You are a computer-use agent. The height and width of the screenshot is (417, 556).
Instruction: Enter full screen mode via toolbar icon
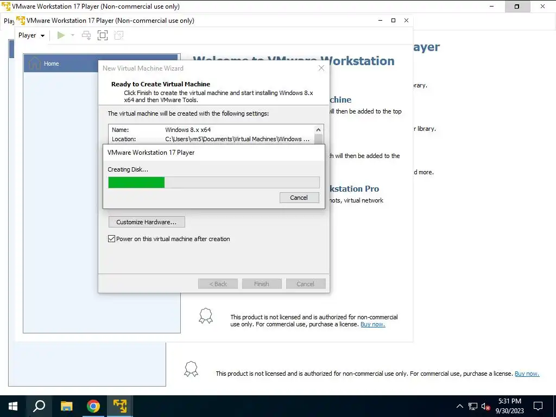pos(103,35)
